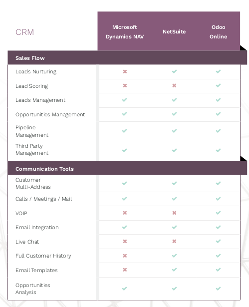Click the Opportunities Management row label

pyautogui.click(x=50, y=114)
